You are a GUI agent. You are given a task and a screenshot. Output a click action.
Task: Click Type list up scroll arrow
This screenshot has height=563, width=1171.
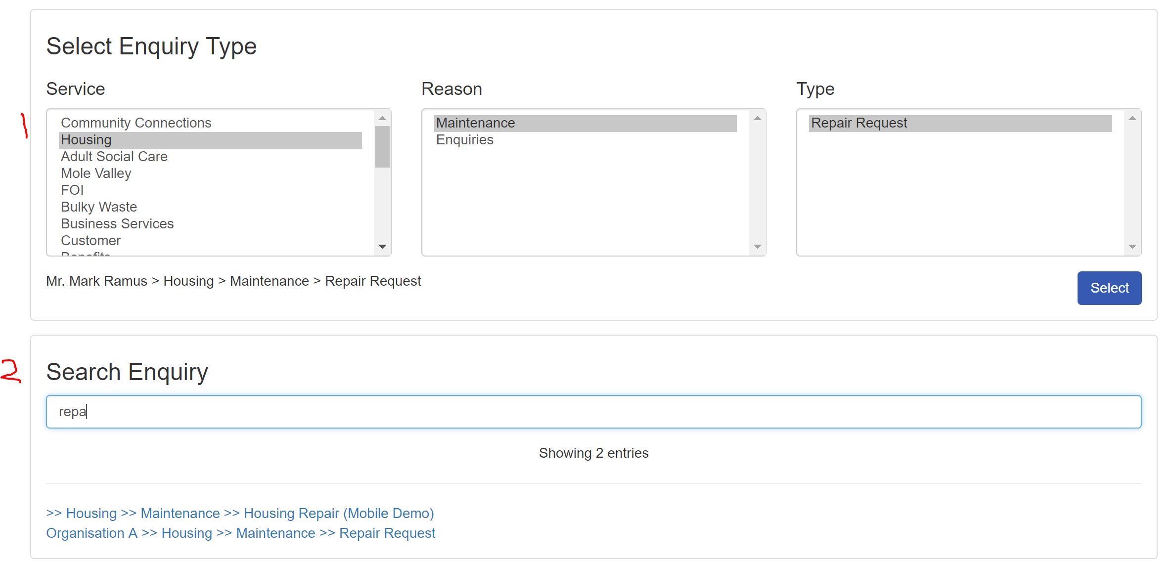[1132, 118]
